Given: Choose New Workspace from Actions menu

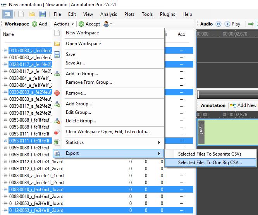Looking at the screenshot, I should pyautogui.click(x=108, y=33).
